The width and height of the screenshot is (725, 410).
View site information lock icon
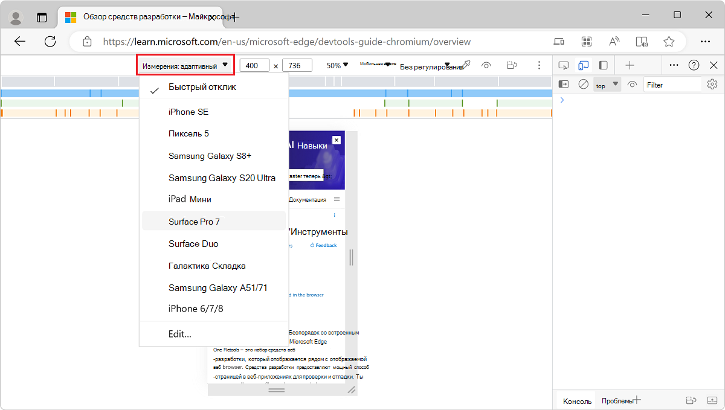87,42
